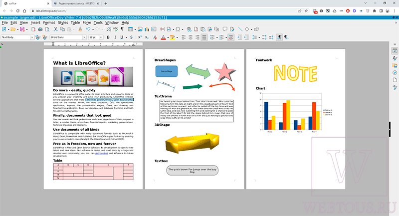This screenshot has width=399, height=216.
Task: Follow the 'get involved' hyperlink in document
Action: point(102,153)
